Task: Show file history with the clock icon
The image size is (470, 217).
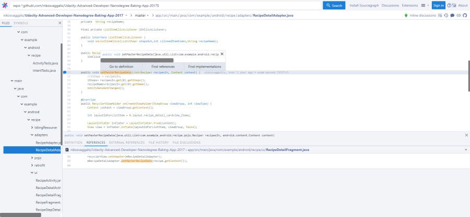Action: point(446,15)
